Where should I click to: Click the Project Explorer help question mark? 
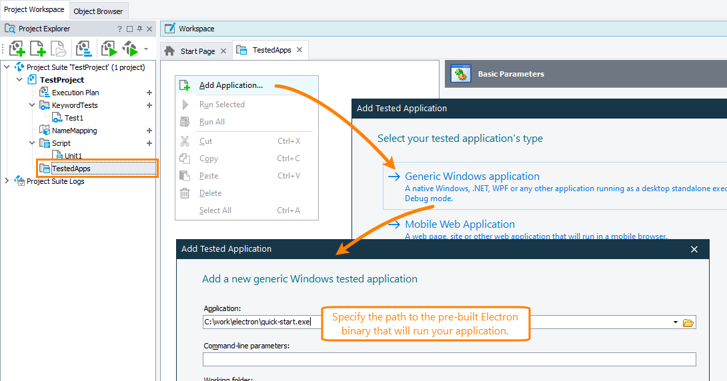point(119,29)
